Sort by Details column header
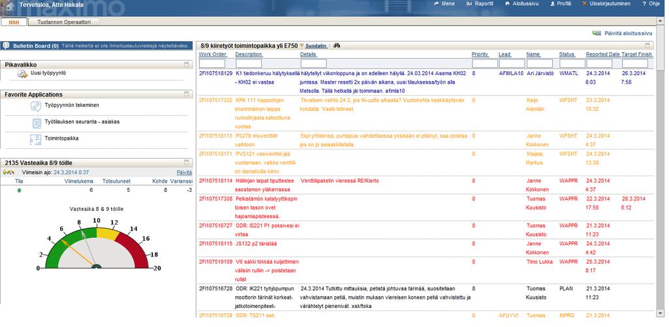The height and width of the screenshot is (327, 669). 308,55
